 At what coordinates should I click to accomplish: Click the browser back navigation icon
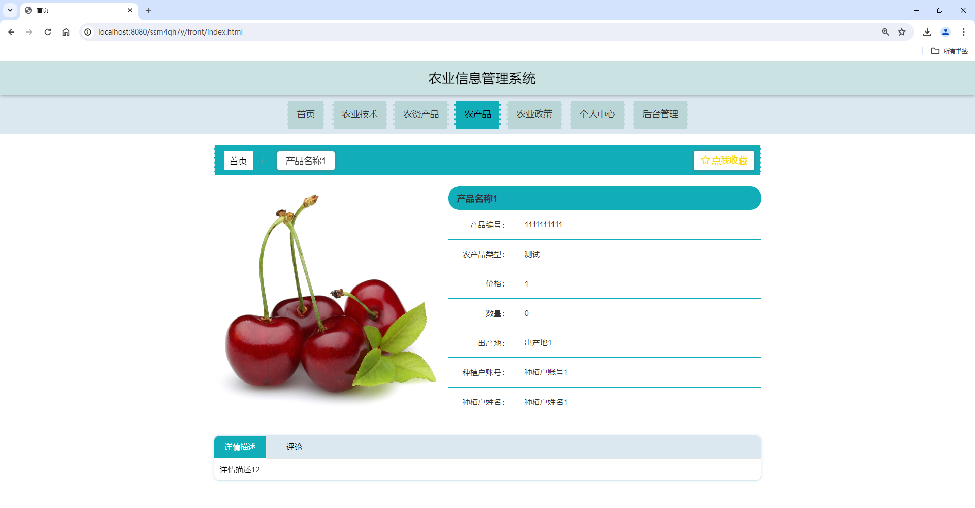[x=11, y=31]
